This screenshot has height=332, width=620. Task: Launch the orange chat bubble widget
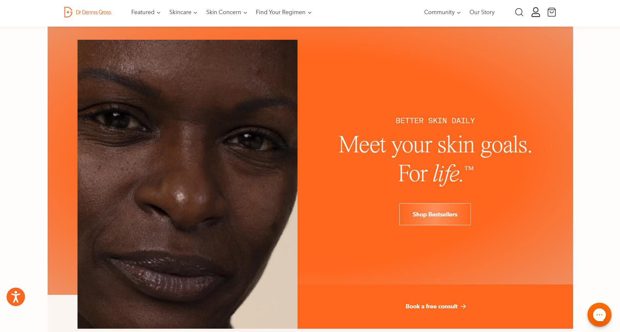(x=599, y=315)
